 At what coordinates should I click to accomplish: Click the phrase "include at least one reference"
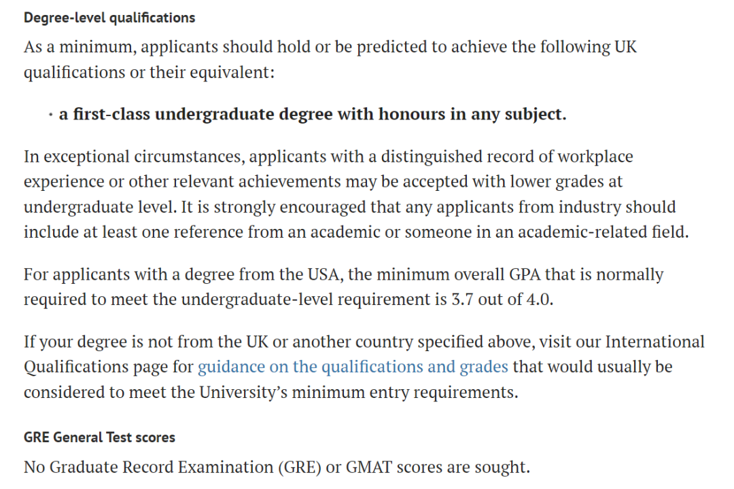point(128,232)
